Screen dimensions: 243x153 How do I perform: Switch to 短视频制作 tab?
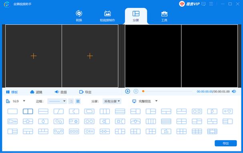(107, 16)
